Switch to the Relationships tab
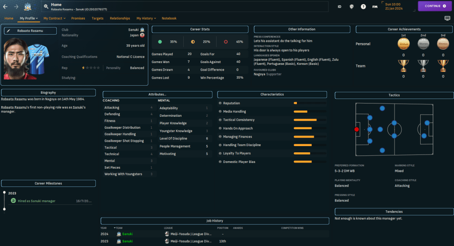The image size is (454, 246). pos(120,18)
